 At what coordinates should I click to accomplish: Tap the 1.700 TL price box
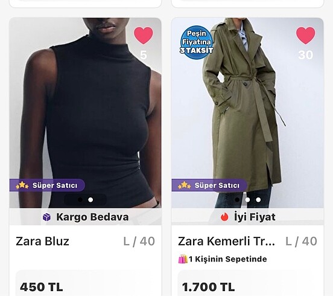(x=247, y=283)
